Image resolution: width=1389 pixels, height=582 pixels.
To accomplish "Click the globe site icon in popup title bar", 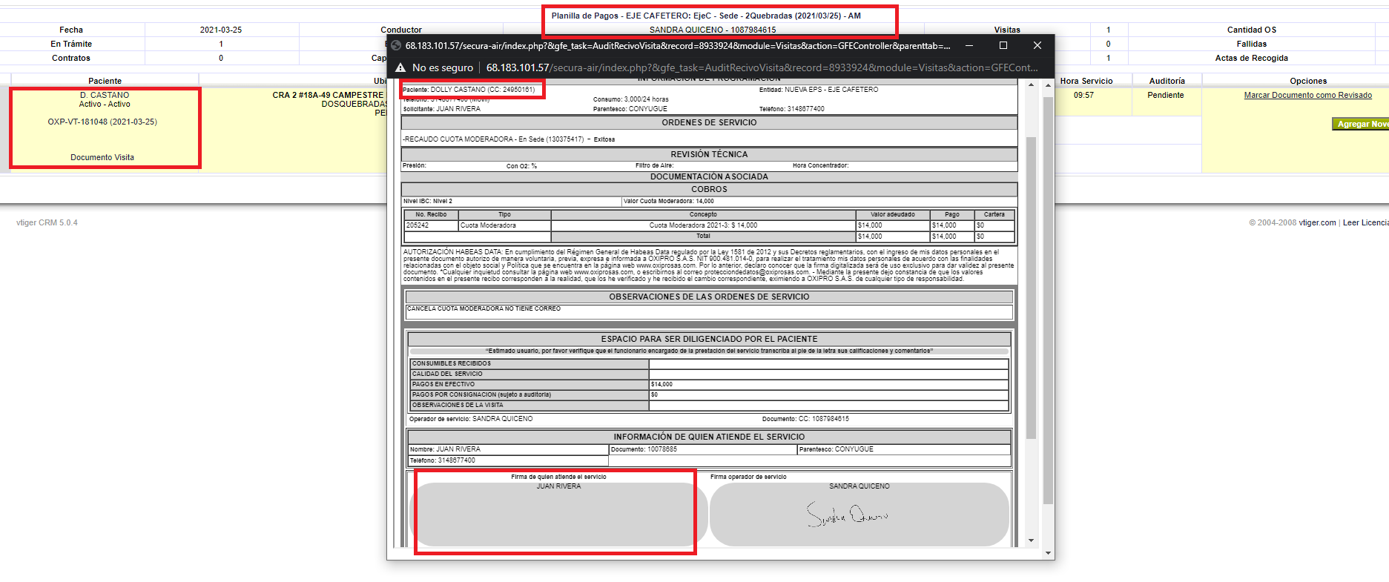I will (396, 45).
